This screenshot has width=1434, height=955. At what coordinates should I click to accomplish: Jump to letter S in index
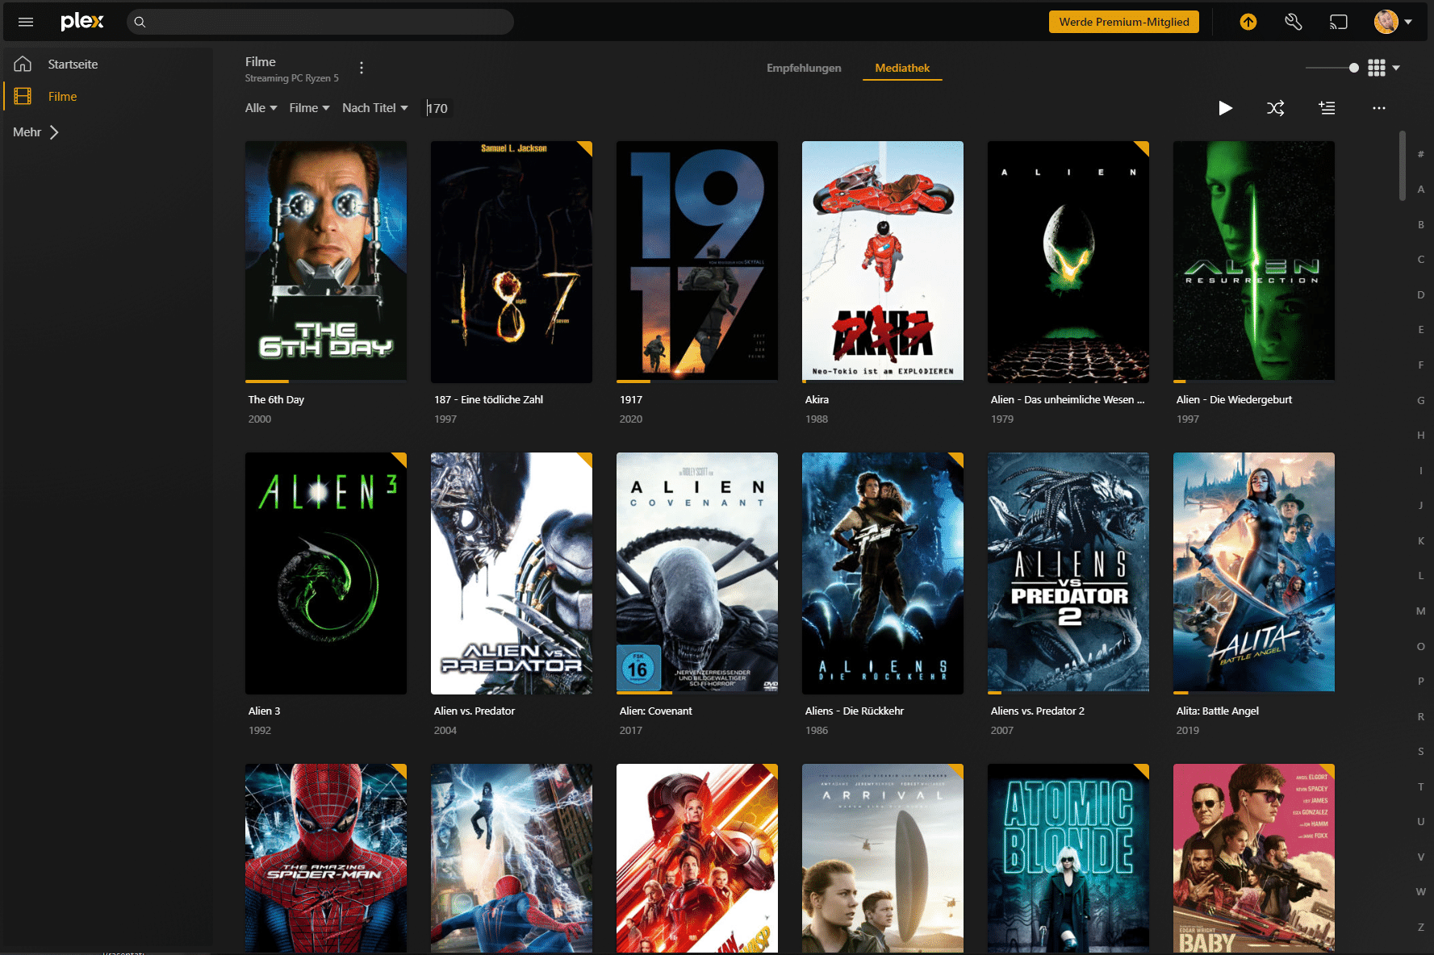point(1421,751)
